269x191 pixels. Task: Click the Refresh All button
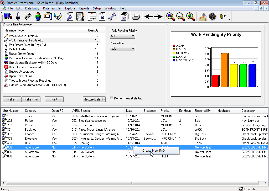point(31,99)
